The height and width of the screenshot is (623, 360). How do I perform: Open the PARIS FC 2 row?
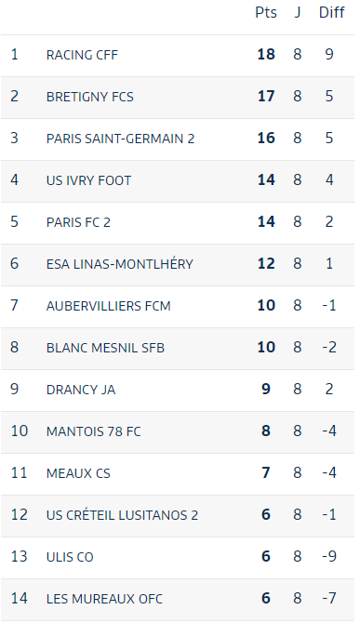pyautogui.click(x=178, y=223)
